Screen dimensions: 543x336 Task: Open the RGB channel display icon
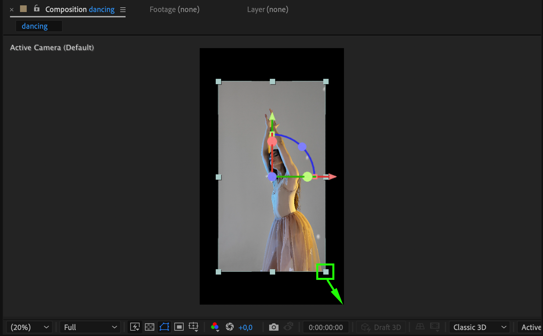coord(215,327)
